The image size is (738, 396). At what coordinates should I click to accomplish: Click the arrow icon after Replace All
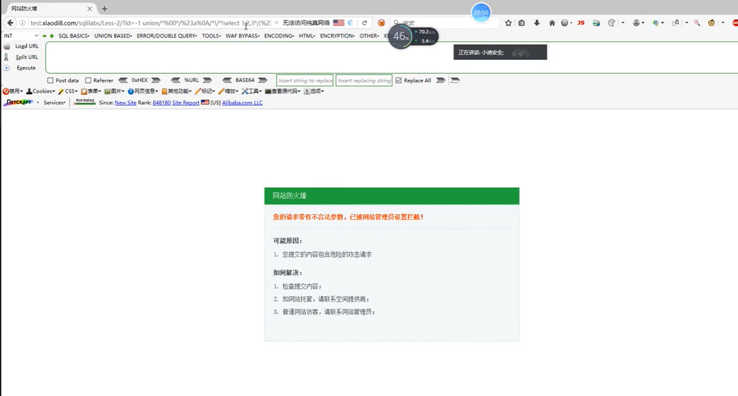pos(441,80)
